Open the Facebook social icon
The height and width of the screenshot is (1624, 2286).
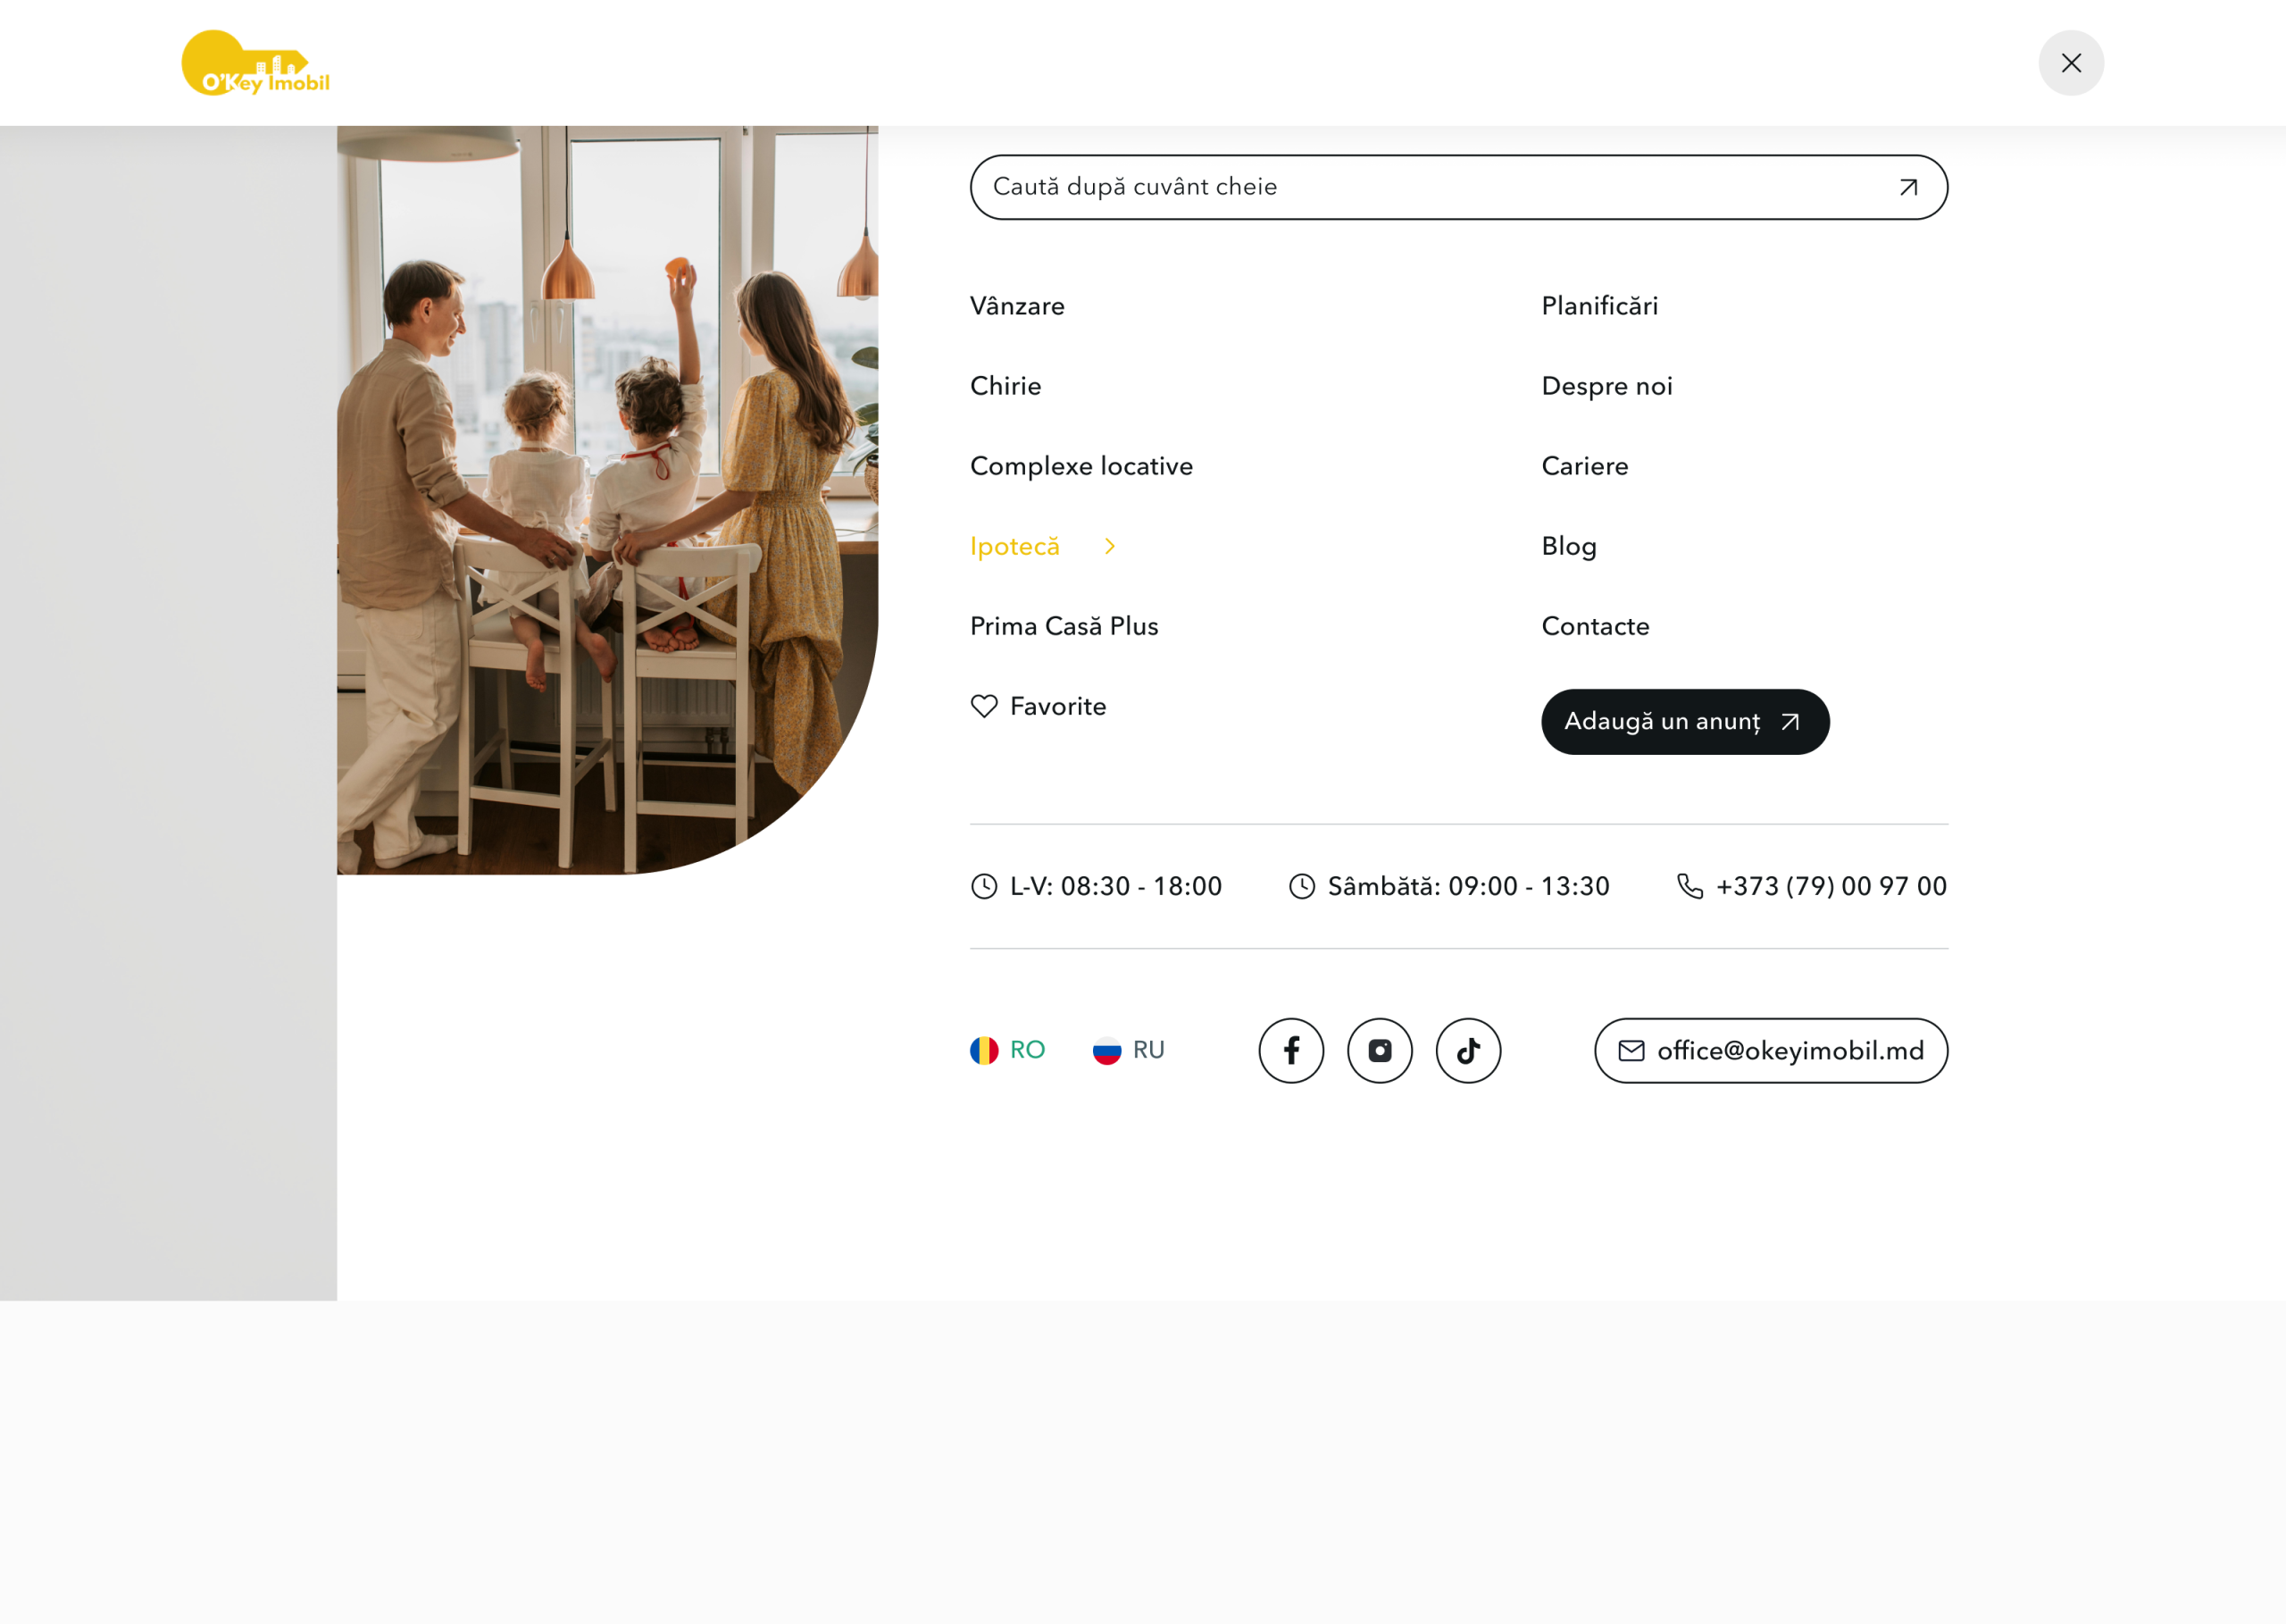coord(1291,1050)
